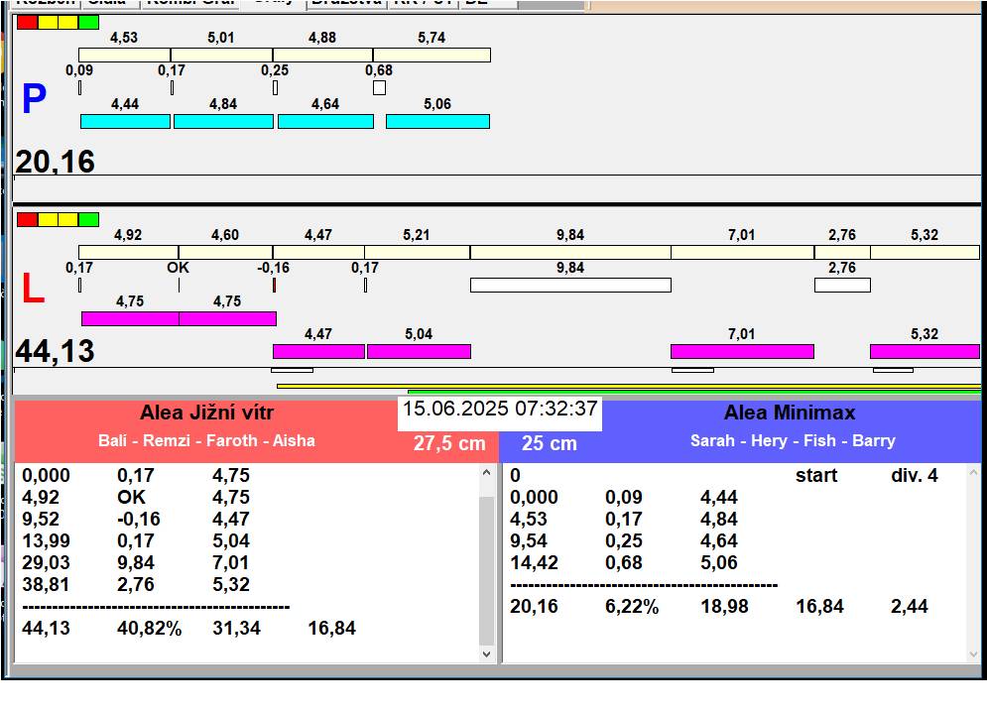987x710 pixels.
Task: Click the red start light in lane L
Action: pos(27,219)
